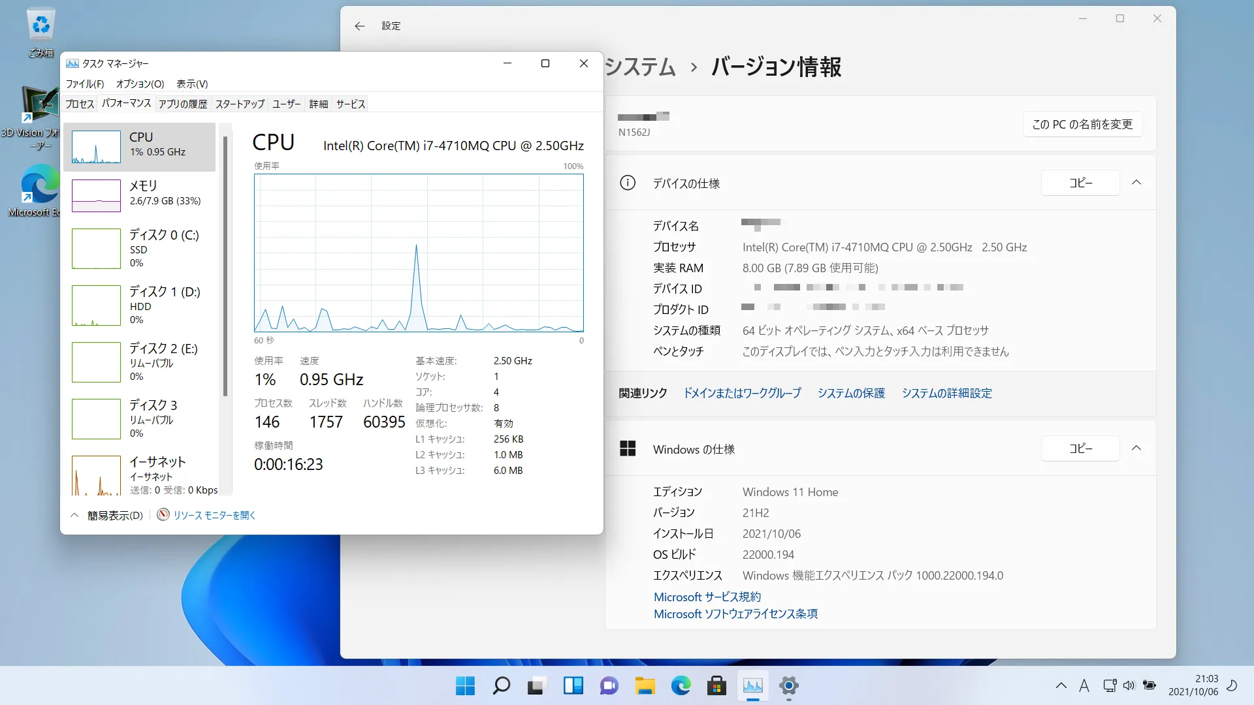The width and height of the screenshot is (1254, 705).
Task: Open File Explorer from the taskbar
Action: 645,685
